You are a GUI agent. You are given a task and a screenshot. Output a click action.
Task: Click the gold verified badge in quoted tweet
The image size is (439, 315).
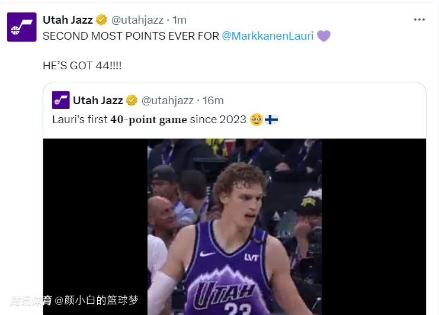point(132,100)
